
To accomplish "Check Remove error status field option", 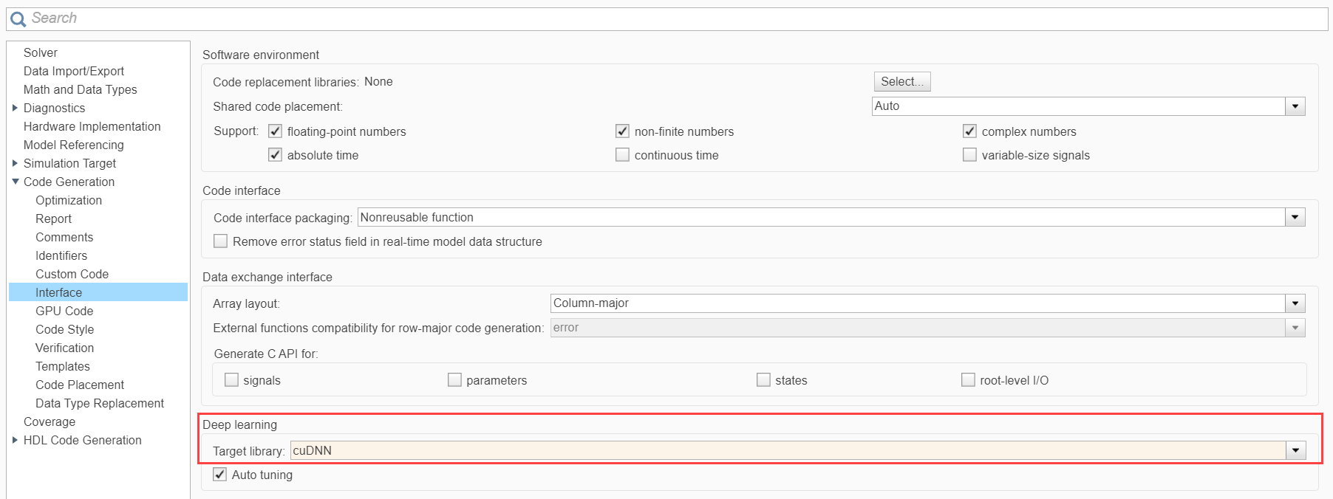I will (x=221, y=241).
